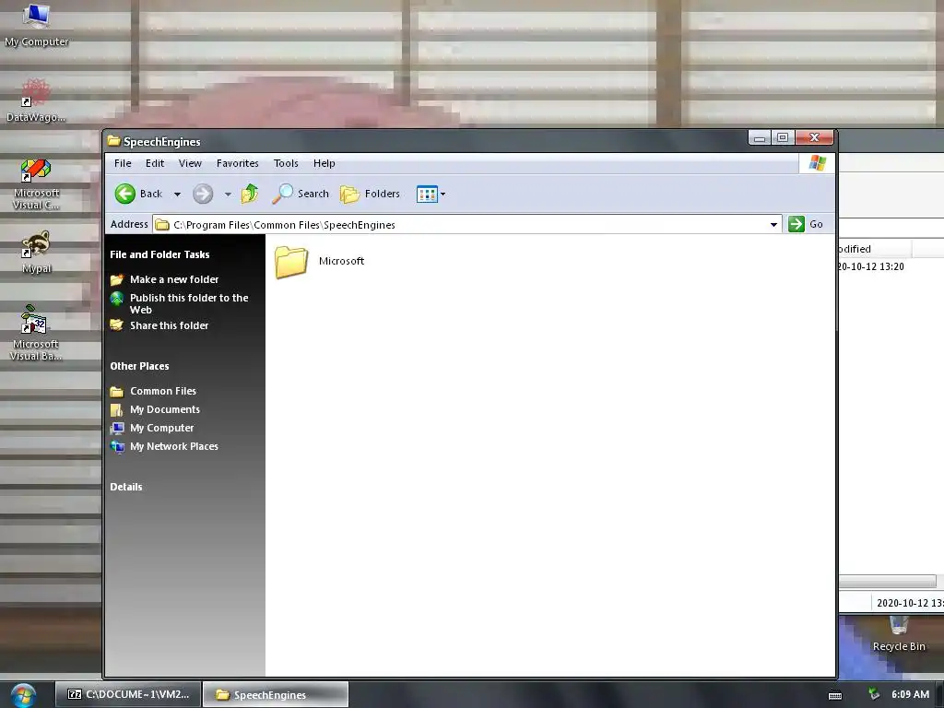Click the date 2020-10-12 13:20 in background window

pos(871,266)
